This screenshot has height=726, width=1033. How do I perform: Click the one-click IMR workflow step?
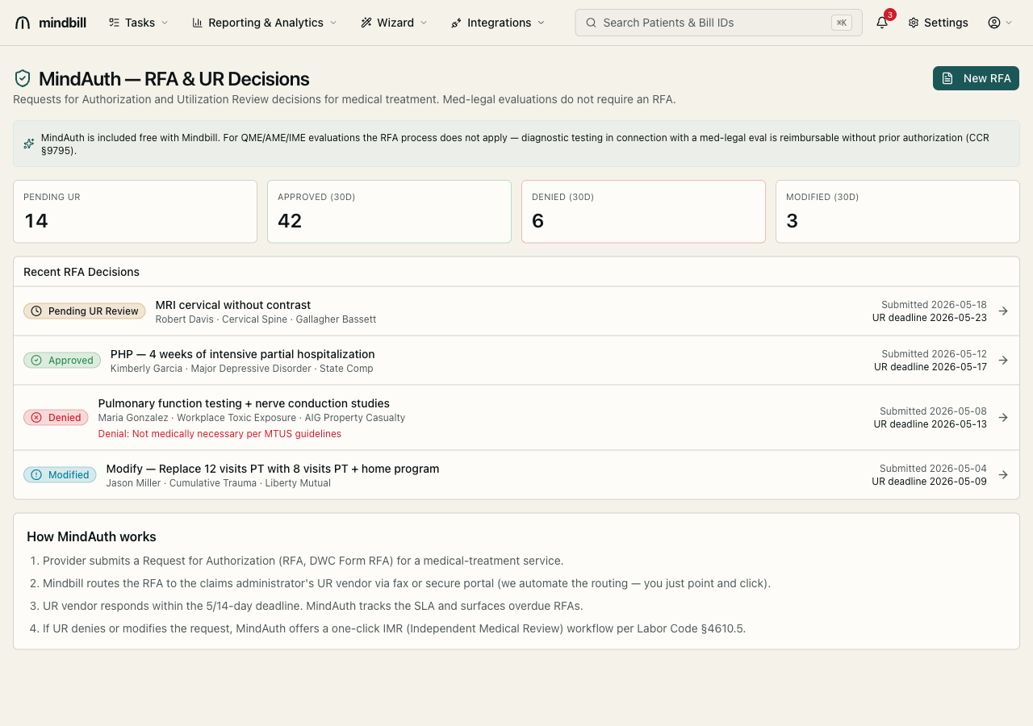(394, 628)
